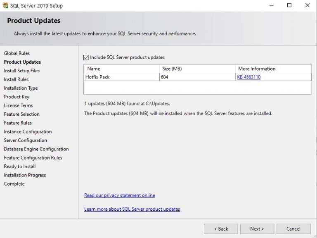Click the '1 updates (604 MB) found' text
This screenshot has height=238, width=317.
127,104
